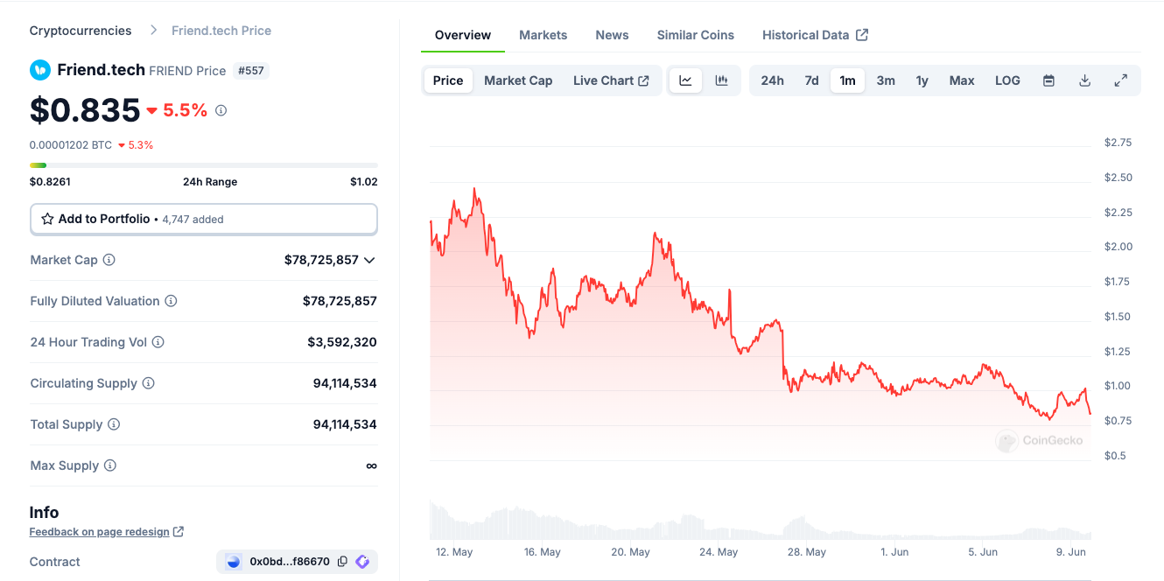Set chart range to 24h

click(x=772, y=80)
